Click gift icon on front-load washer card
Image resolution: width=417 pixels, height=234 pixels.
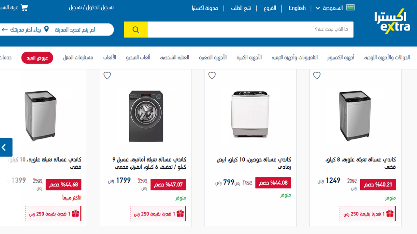pos(180,214)
